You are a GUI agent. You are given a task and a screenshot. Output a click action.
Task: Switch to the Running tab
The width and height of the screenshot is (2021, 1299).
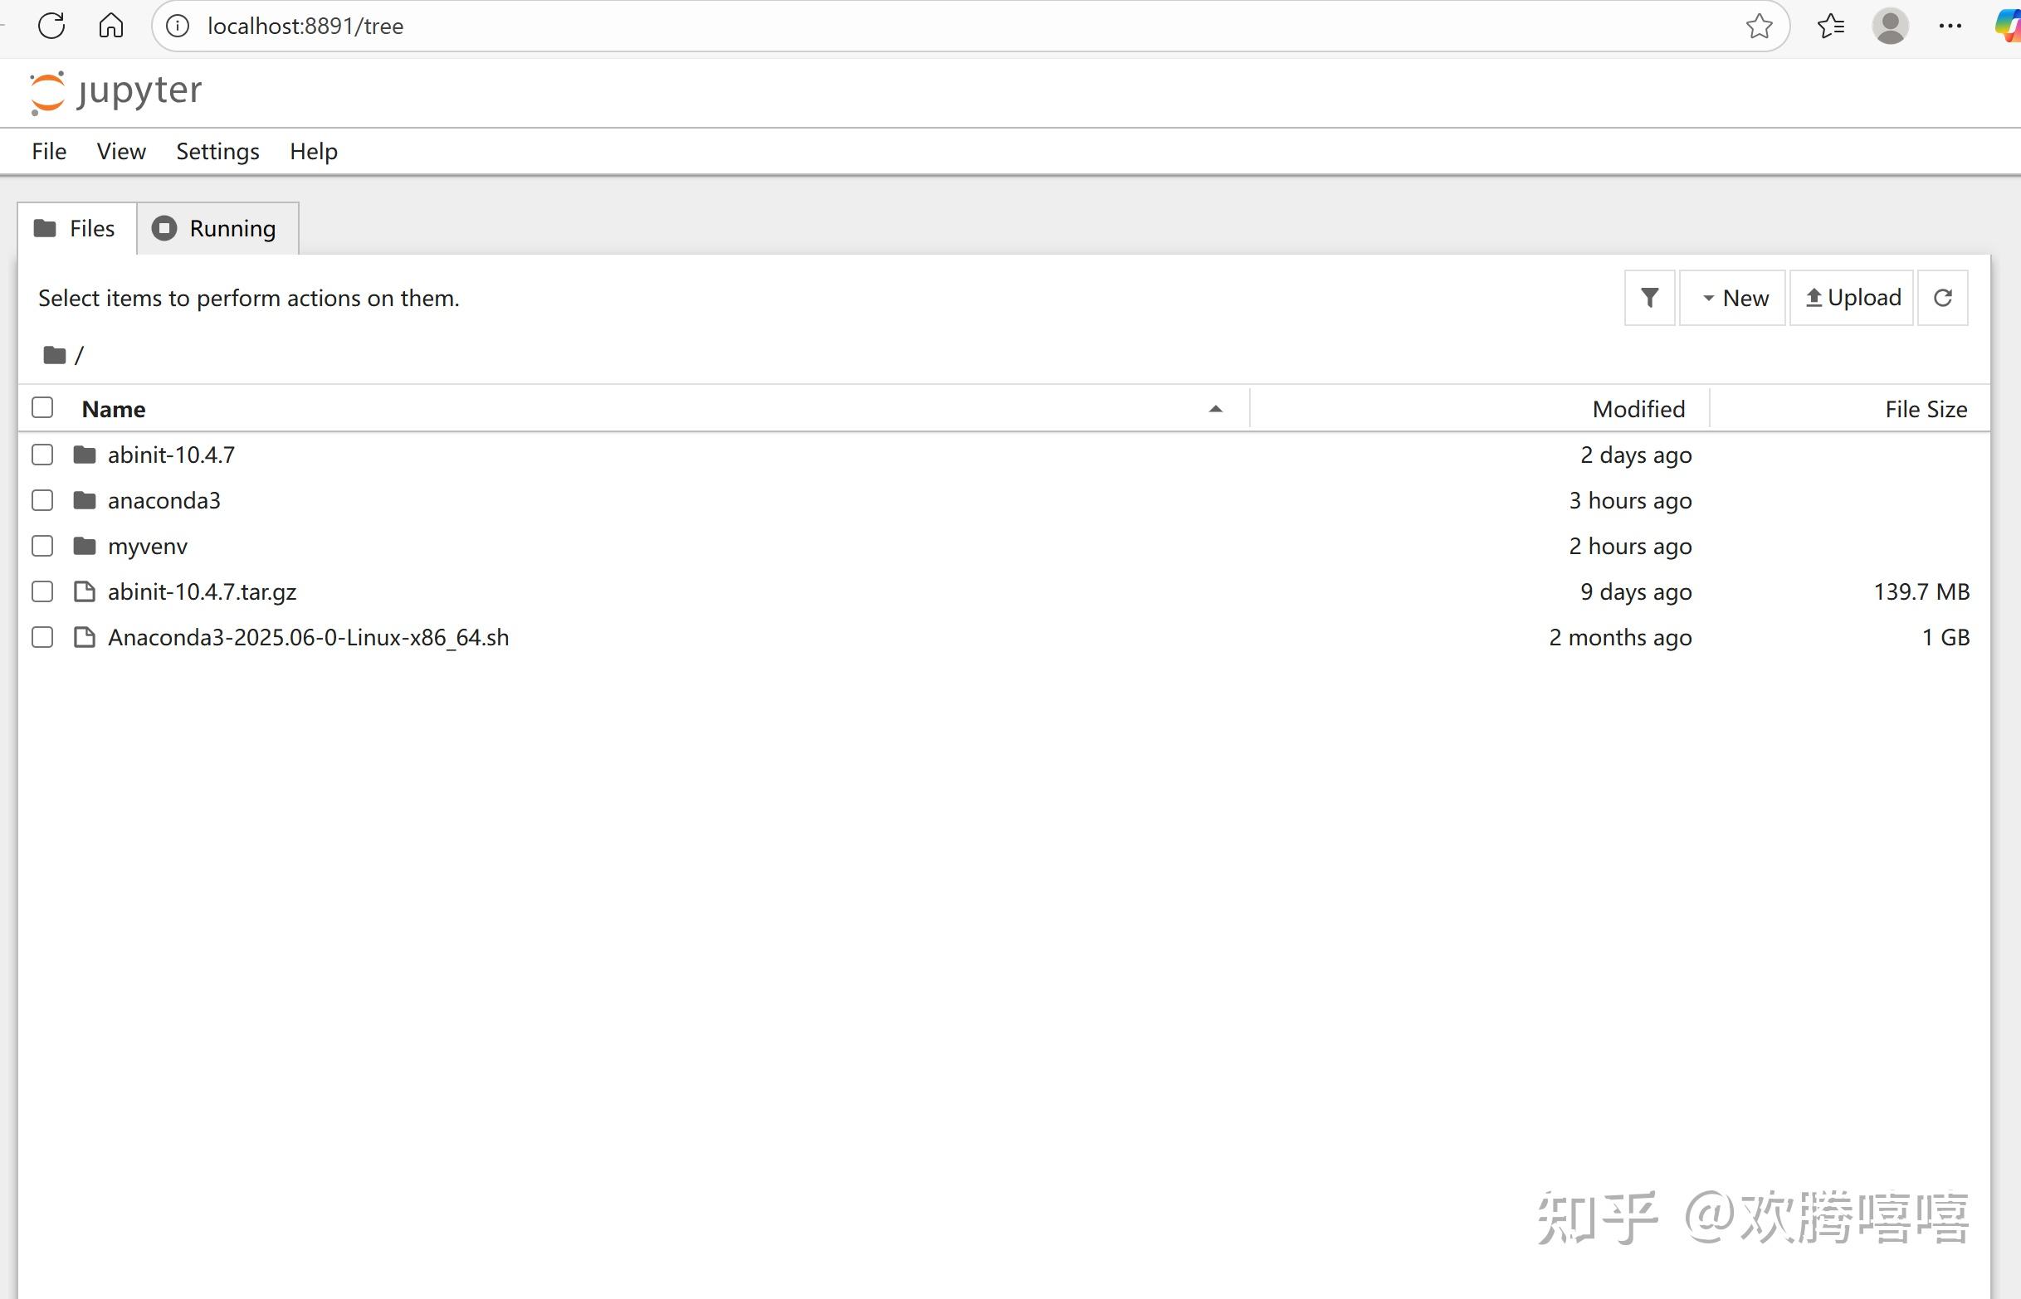tap(217, 228)
